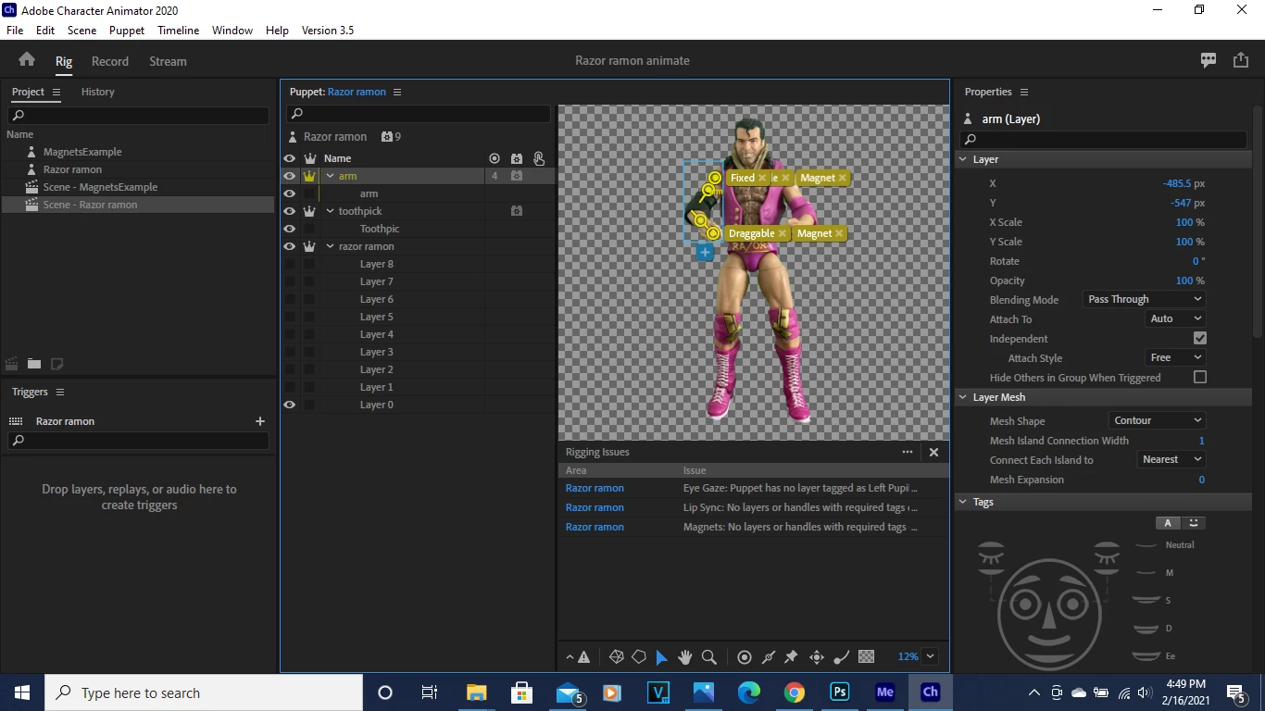
Task: Click the new folder icon in Project panel
Action: pos(34,364)
